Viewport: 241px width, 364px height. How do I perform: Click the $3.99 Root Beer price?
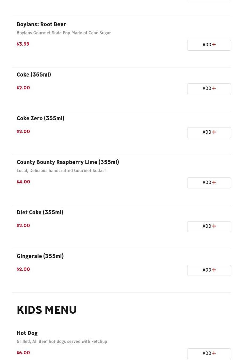tap(23, 44)
